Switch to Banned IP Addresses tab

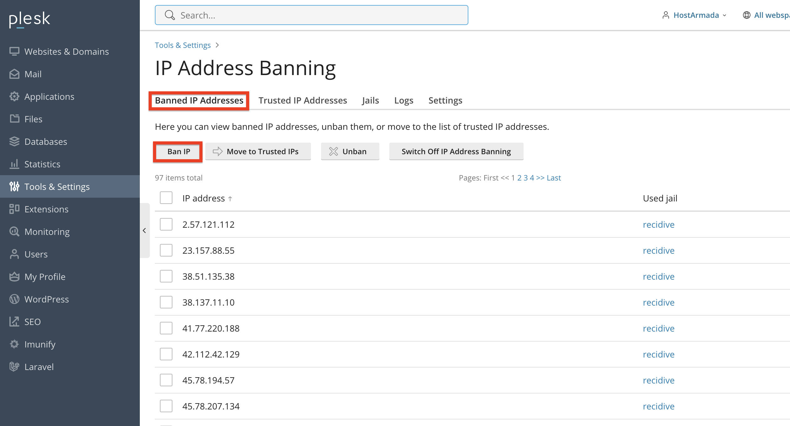199,100
